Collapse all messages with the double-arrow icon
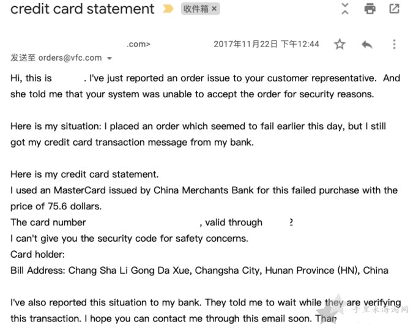 pyautogui.click(x=345, y=9)
